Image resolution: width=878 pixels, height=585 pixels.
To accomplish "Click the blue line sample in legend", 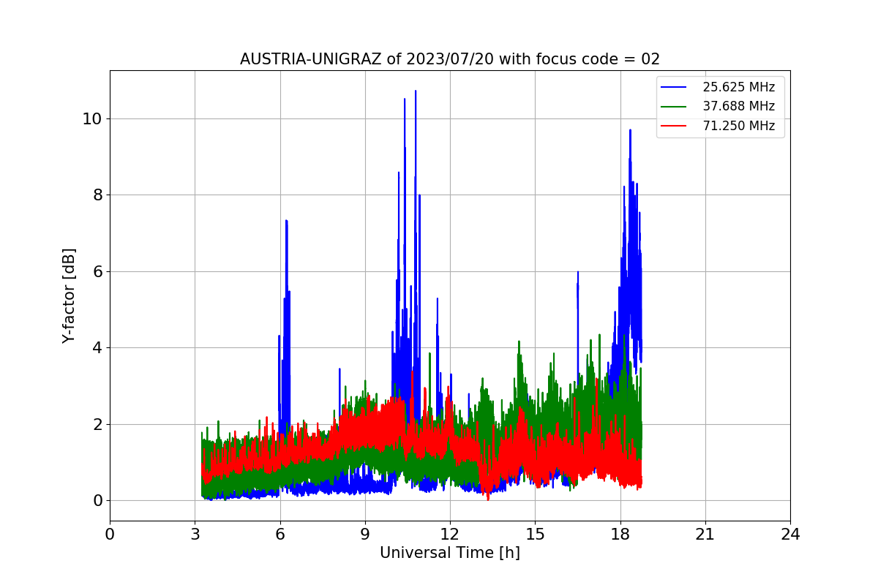I will coord(674,87).
